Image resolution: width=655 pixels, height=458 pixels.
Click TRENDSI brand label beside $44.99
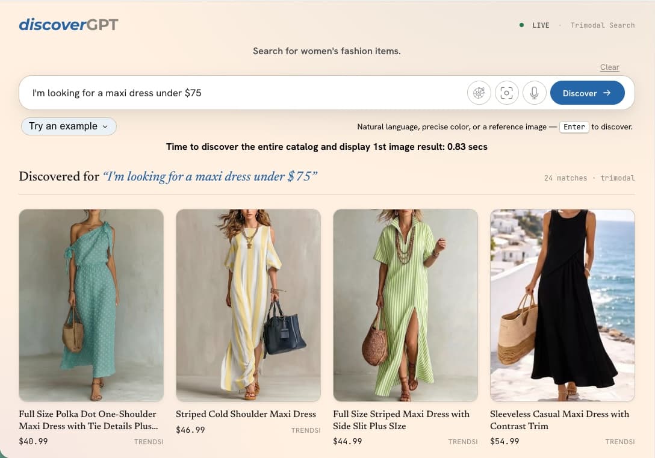pos(463,442)
